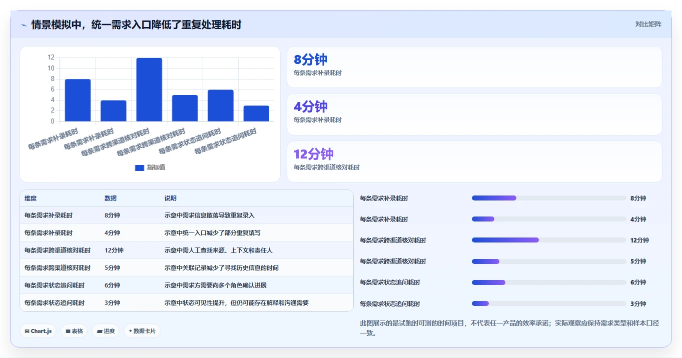Select the 数据卡片 tag
The image size is (682, 358).
[142, 331]
